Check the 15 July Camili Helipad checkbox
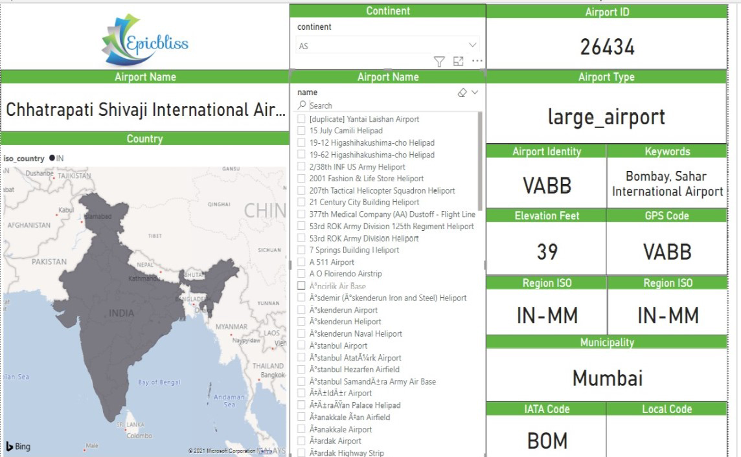The width and height of the screenshot is (741, 457). coord(301,131)
